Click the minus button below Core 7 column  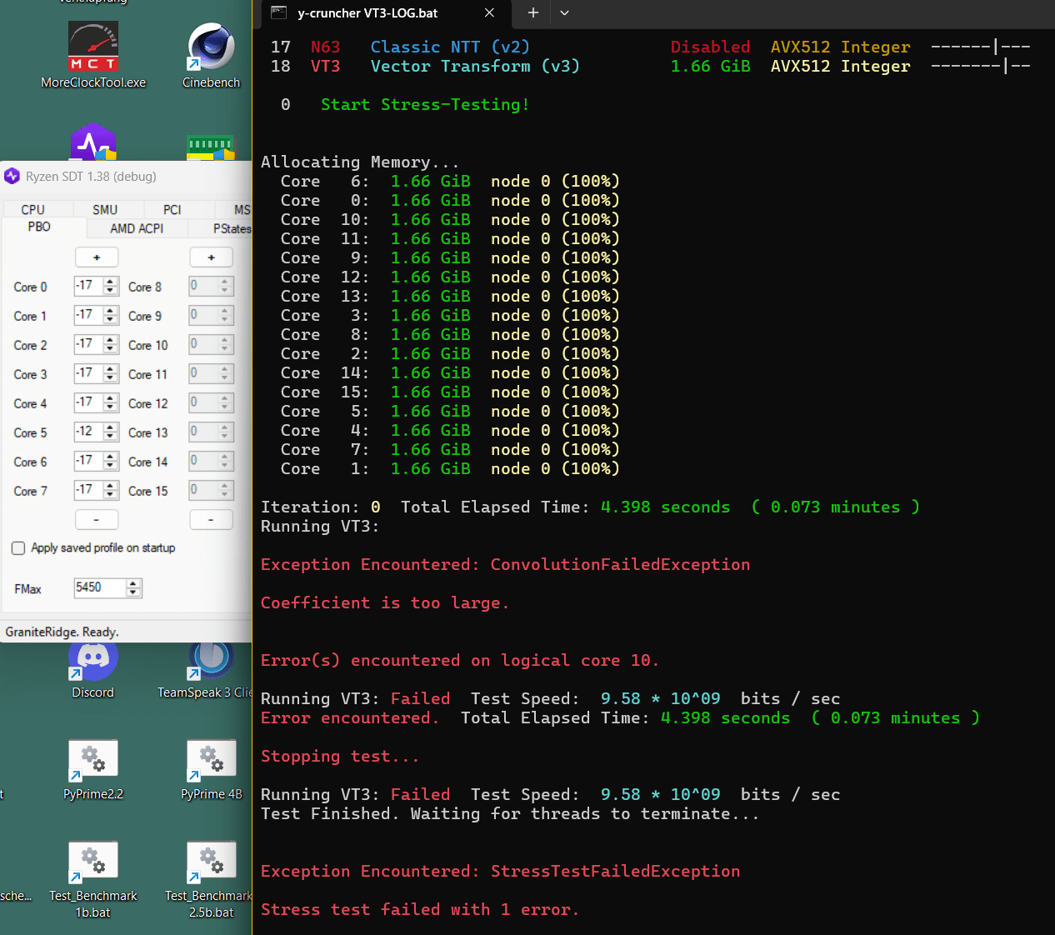tap(97, 520)
